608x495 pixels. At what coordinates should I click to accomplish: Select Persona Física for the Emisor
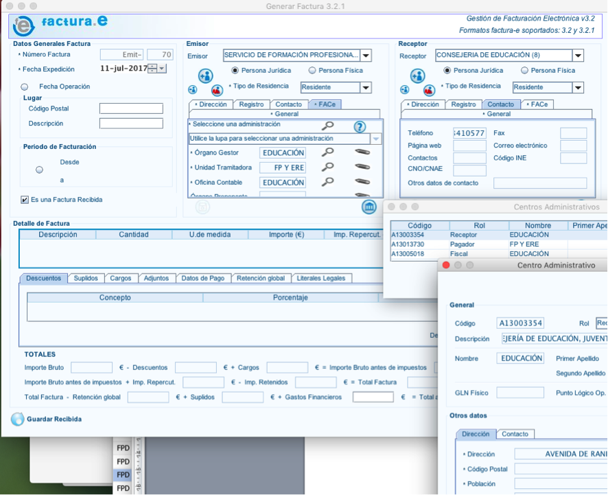point(312,70)
